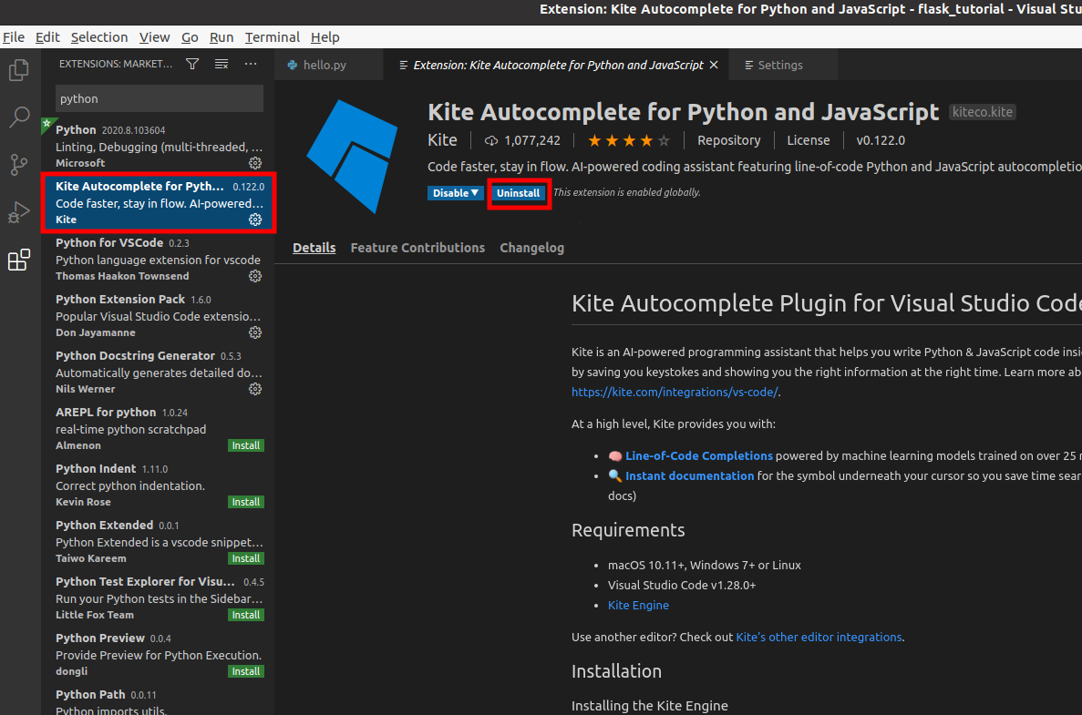Open the Extensions views and more actions ellipsis
Image resolution: width=1082 pixels, height=715 pixels.
(x=251, y=64)
